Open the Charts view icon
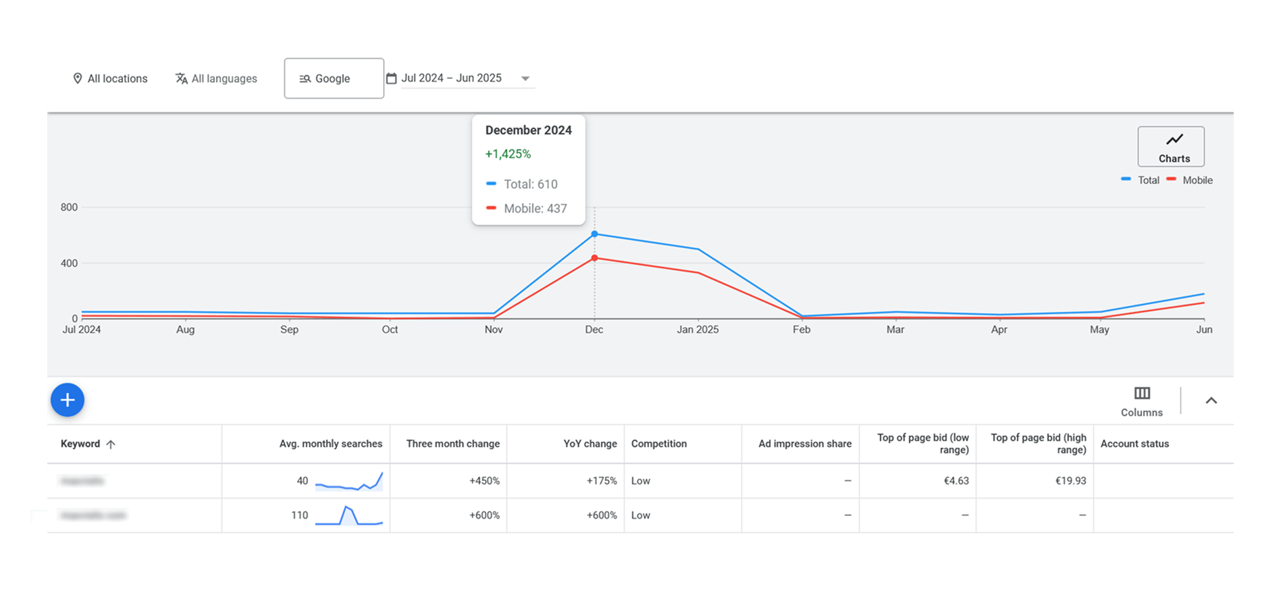 pos(1174,140)
